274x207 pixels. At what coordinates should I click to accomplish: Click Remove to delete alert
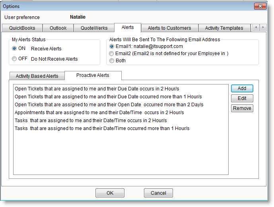click(242, 108)
